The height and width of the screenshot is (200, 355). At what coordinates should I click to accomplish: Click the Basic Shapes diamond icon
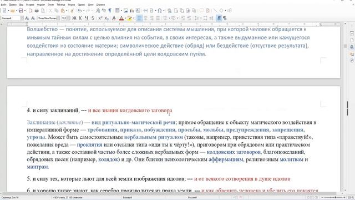click(x=221, y=11)
